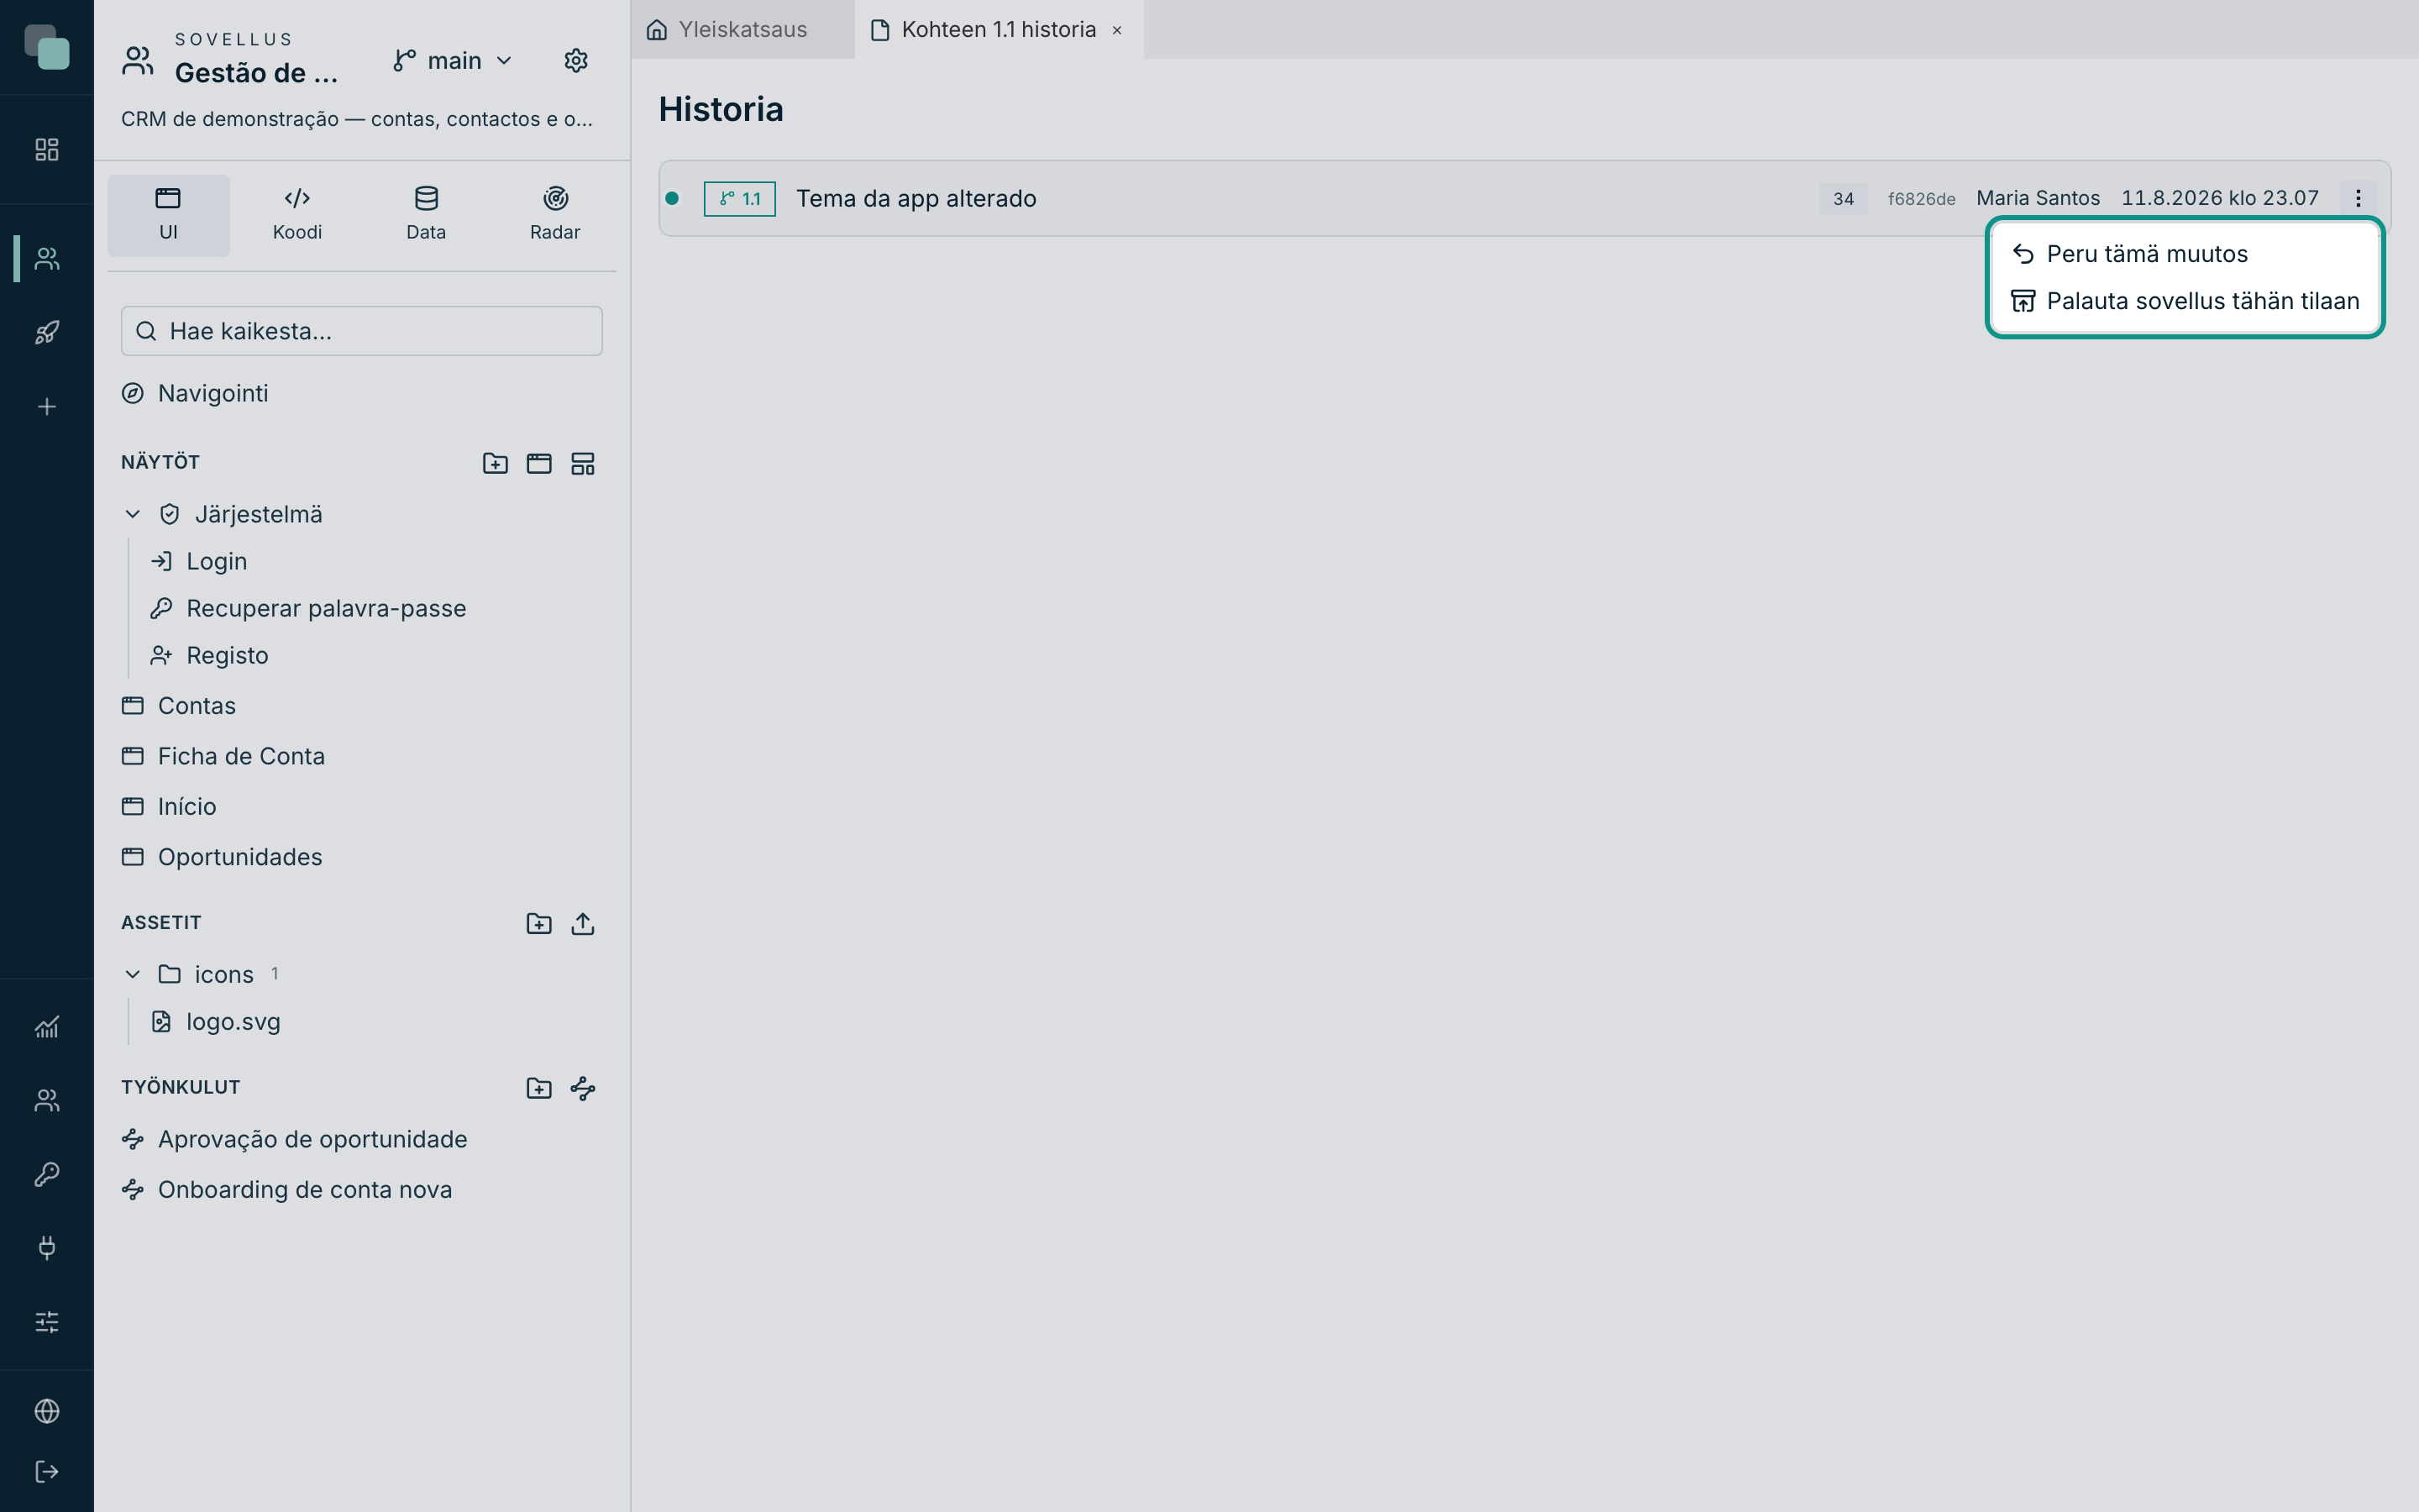Create a new workflow in Työnkulut

pyautogui.click(x=583, y=1088)
